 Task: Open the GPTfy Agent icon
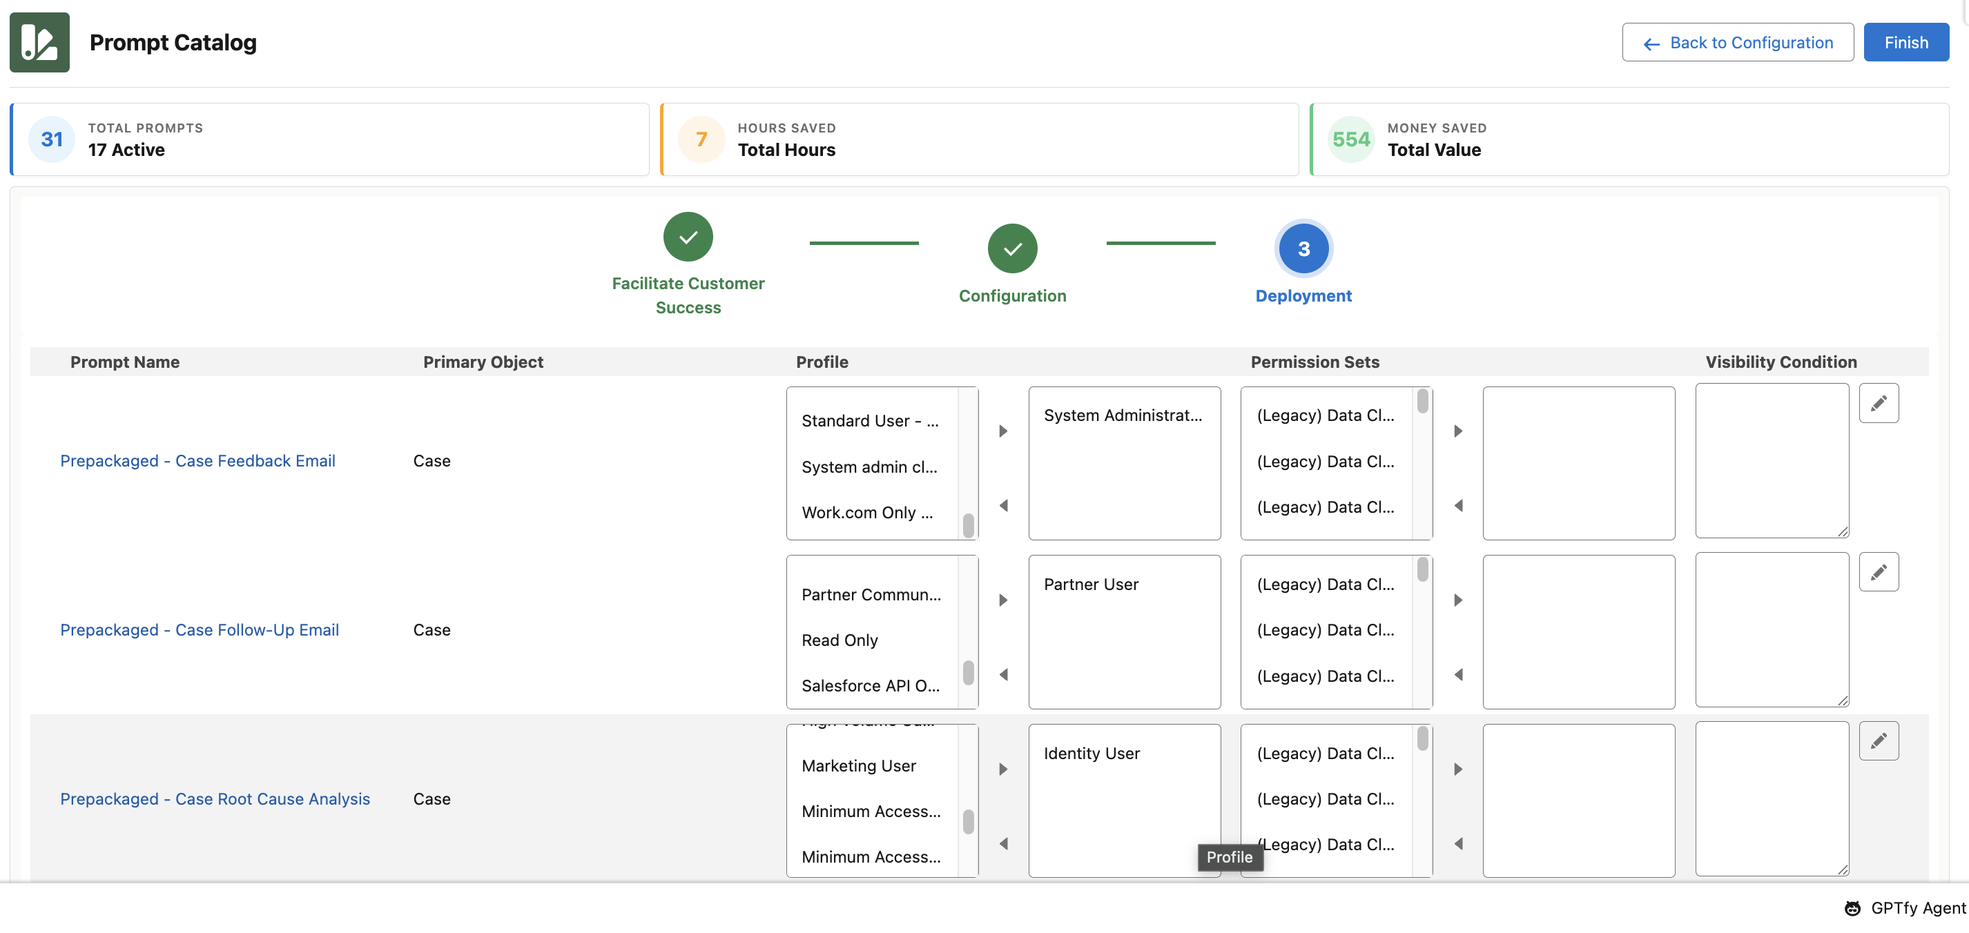pyautogui.click(x=1852, y=907)
